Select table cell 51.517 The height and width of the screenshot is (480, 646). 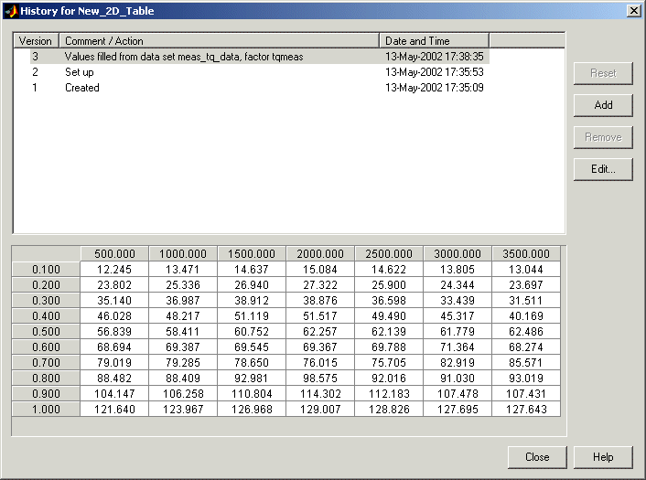tap(320, 315)
